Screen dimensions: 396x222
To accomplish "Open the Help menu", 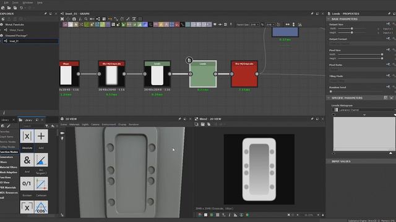I will (x=40, y=2).
